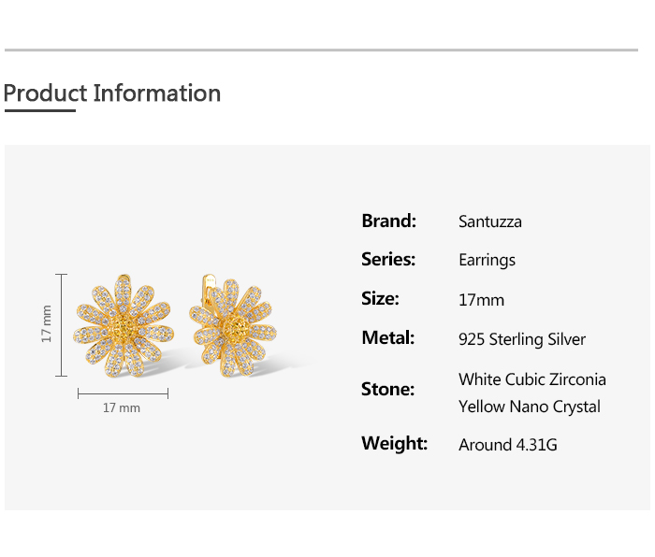This screenshot has height=557, width=655.
Task: Click the Size: label
Action: pyautogui.click(x=380, y=299)
